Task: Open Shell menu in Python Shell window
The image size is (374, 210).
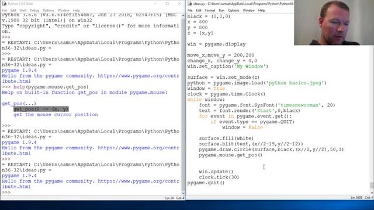Action: [23, 10]
